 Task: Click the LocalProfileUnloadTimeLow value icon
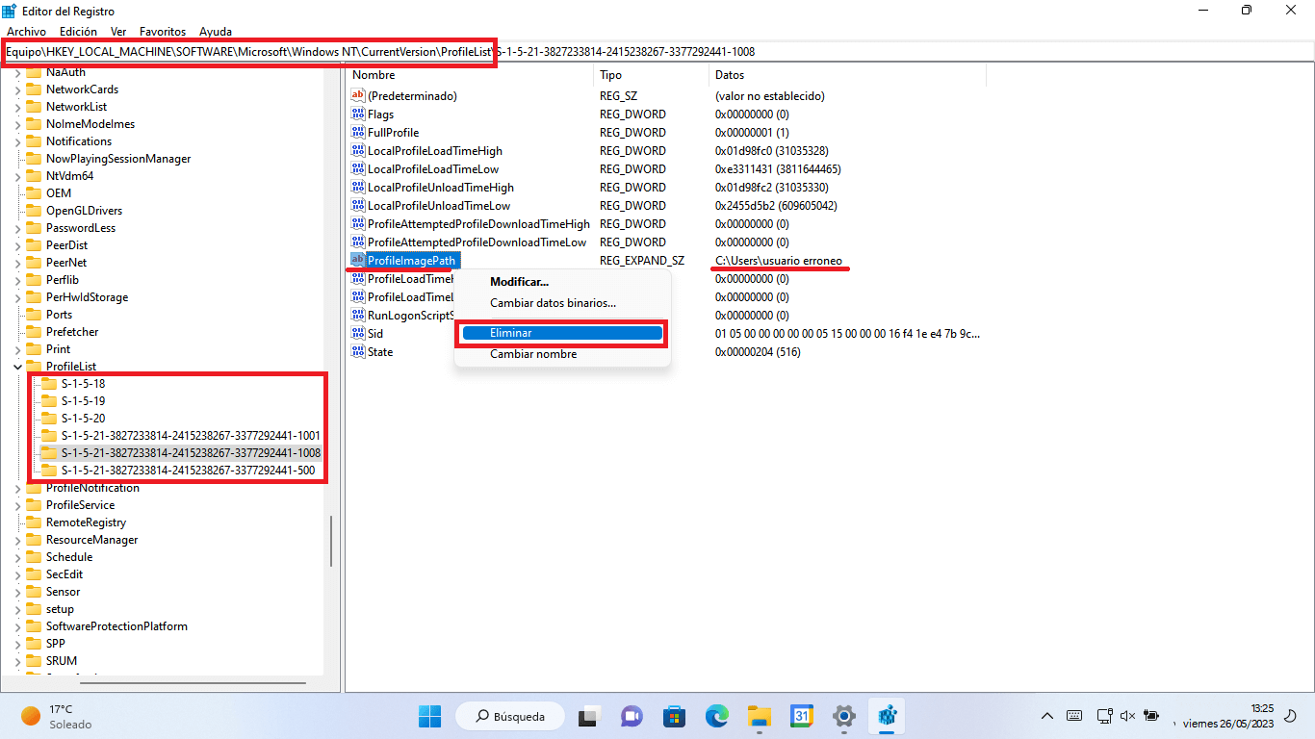(x=358, y=206)
